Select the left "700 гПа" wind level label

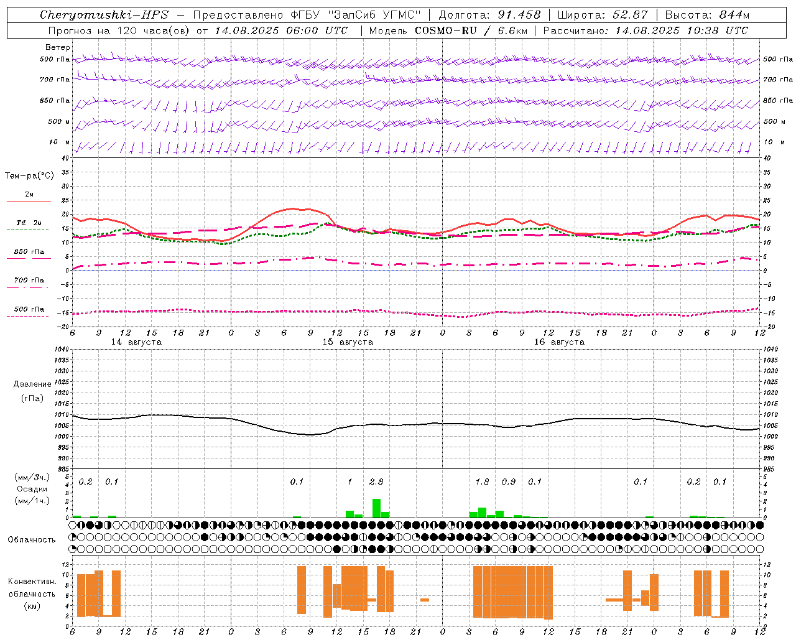(x=55, y=80)
